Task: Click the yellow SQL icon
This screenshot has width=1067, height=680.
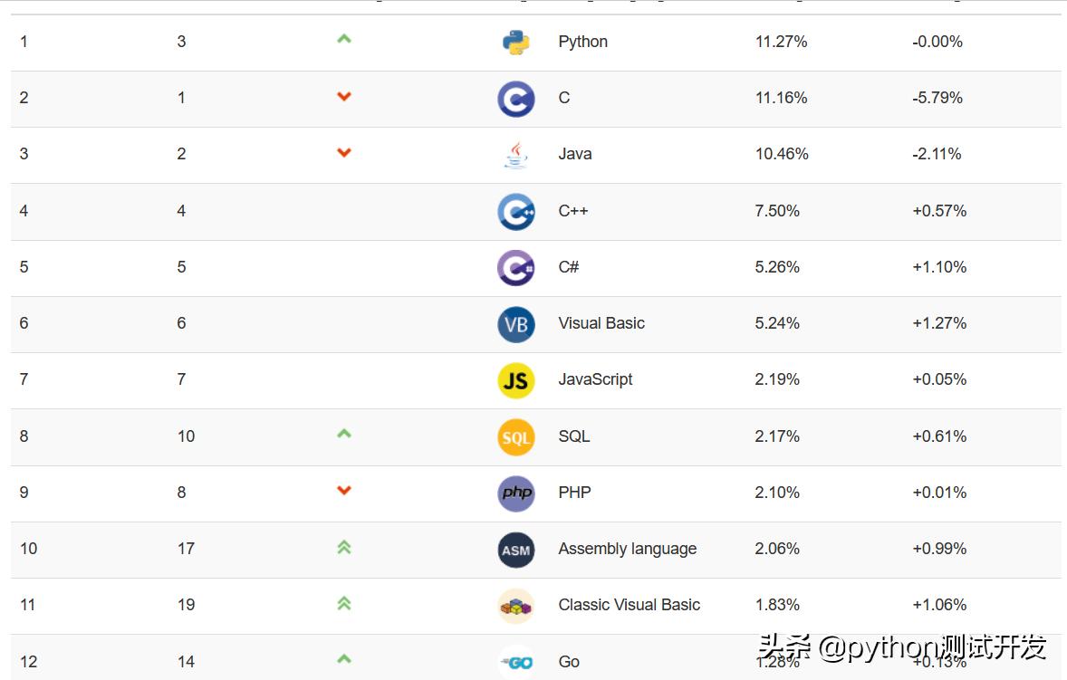Action: click(515, 437)
